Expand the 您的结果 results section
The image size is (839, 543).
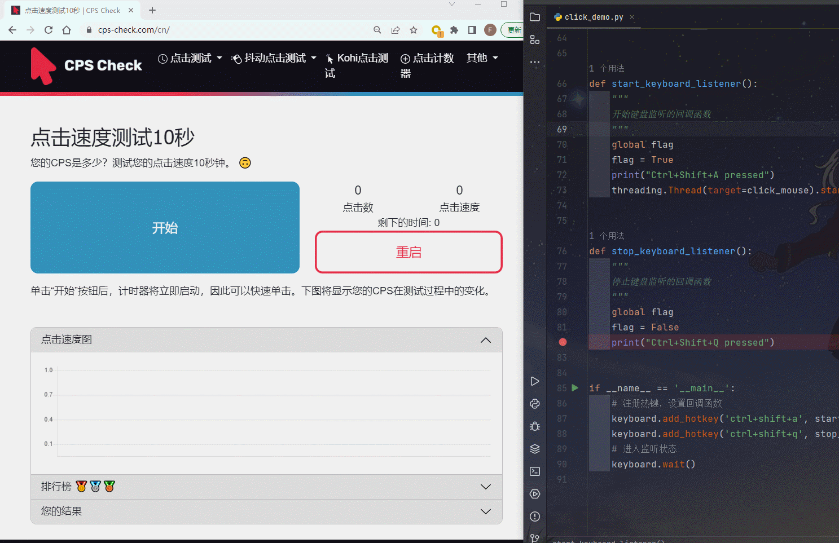coord(266,511)
